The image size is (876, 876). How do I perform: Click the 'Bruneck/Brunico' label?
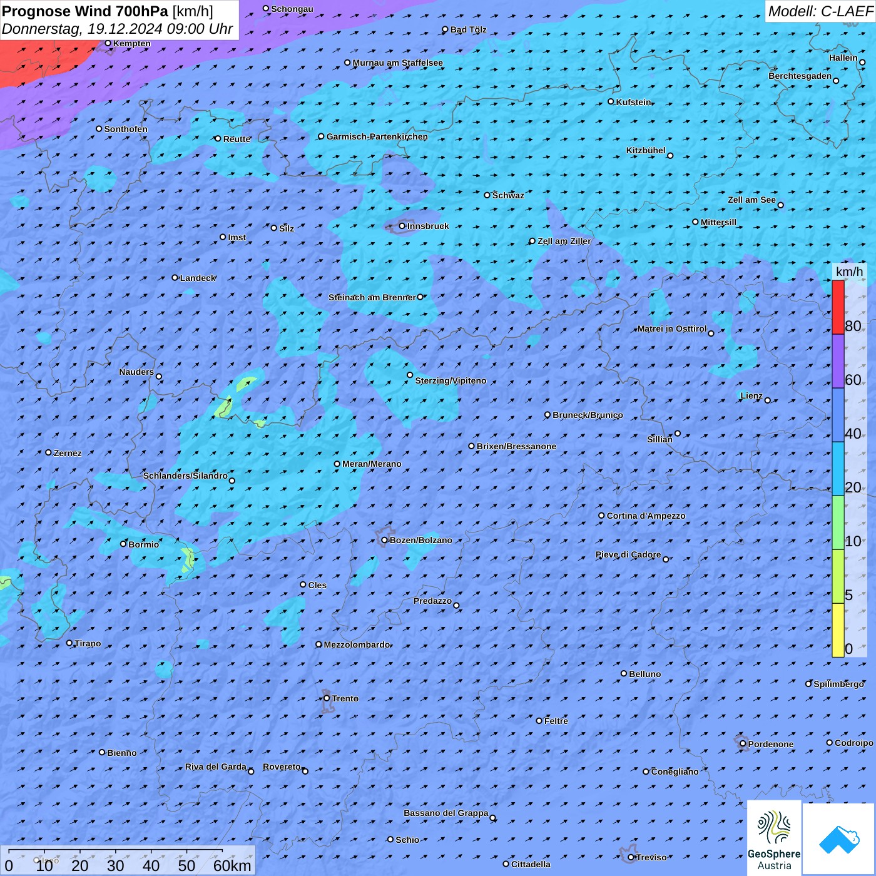pos(588,415)
